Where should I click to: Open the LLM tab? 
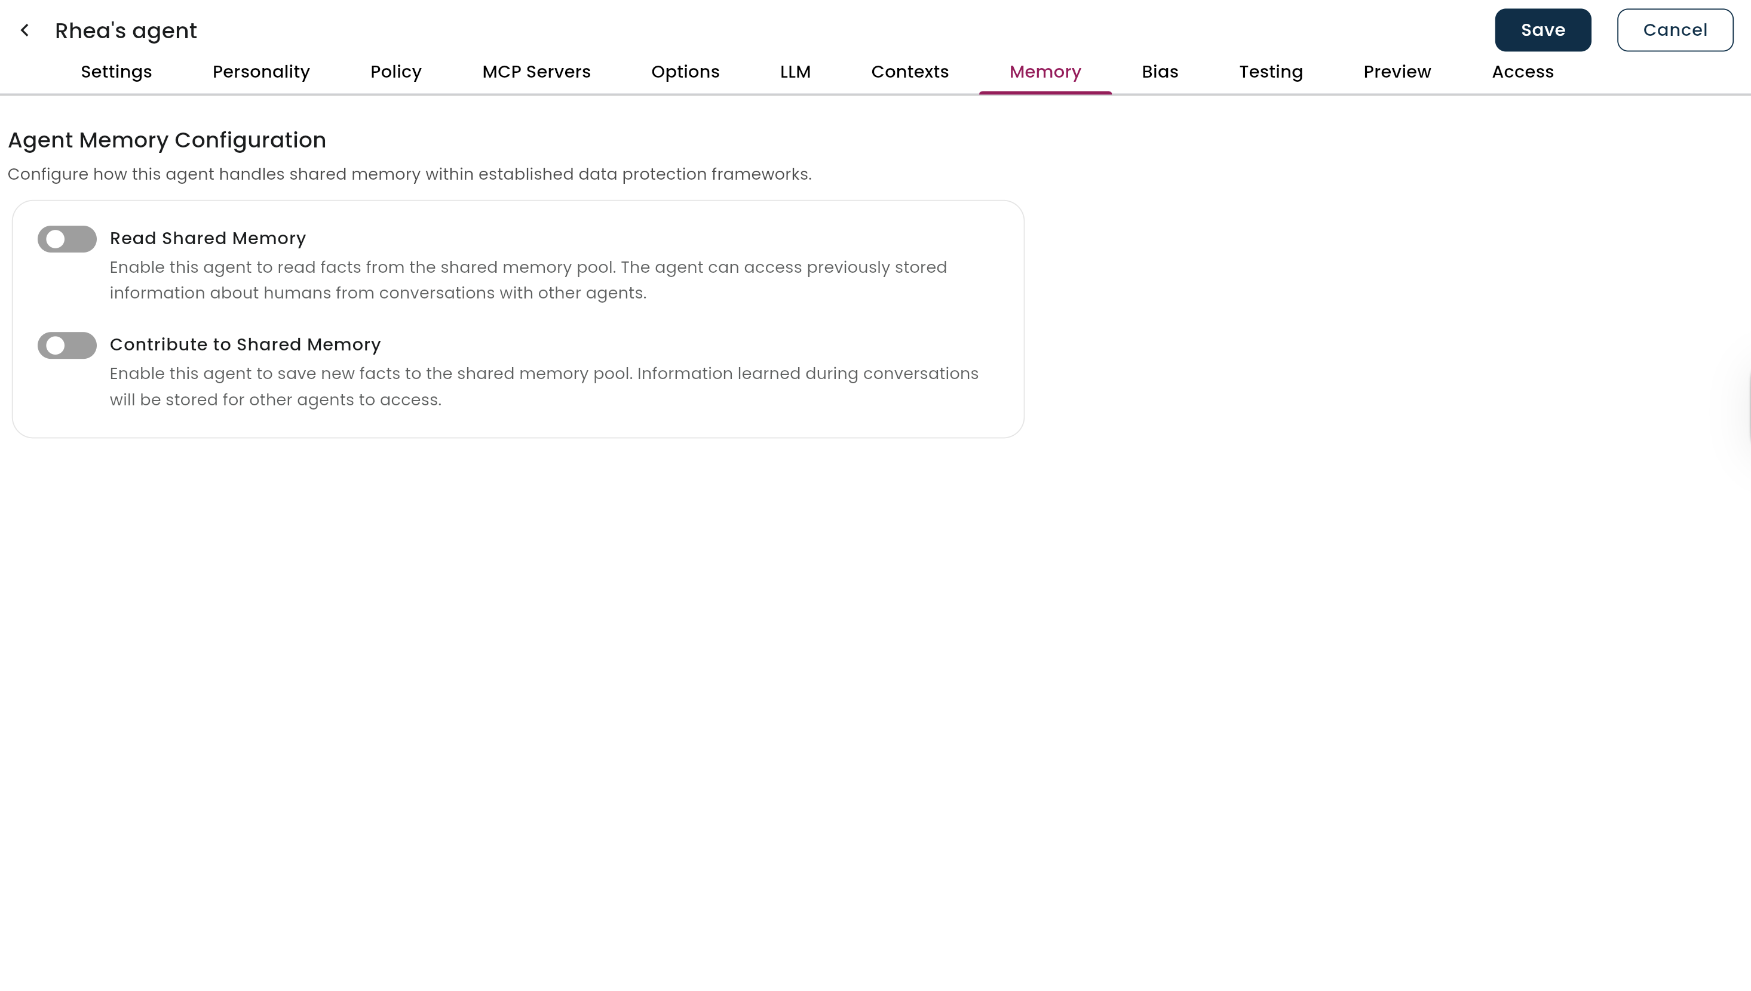(796, 72)
